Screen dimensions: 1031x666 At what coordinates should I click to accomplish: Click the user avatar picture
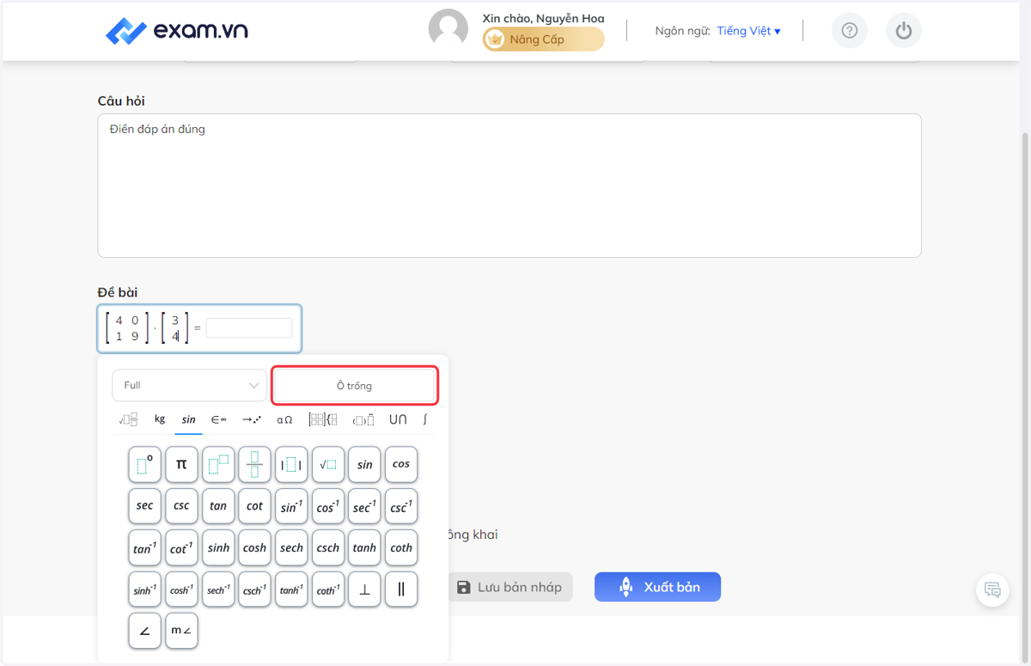click(448, 29)
